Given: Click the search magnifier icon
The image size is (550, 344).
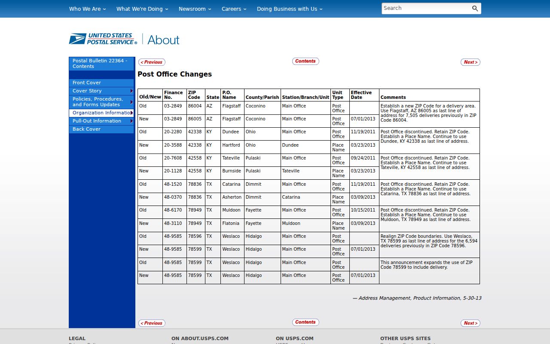Looking at the screenshot, I should pyautogui.click(x=475, y=8).
